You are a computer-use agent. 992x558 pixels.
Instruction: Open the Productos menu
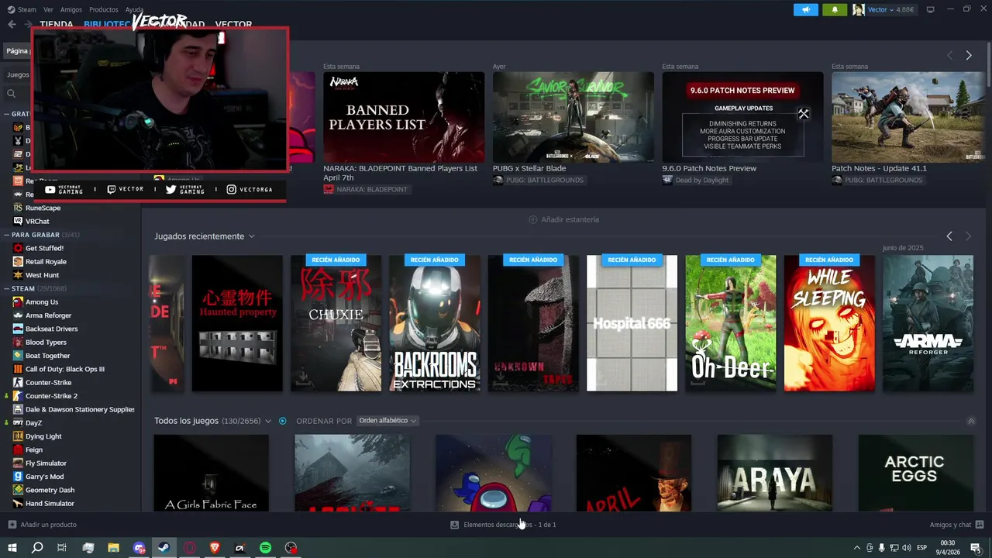coord(104,9)
